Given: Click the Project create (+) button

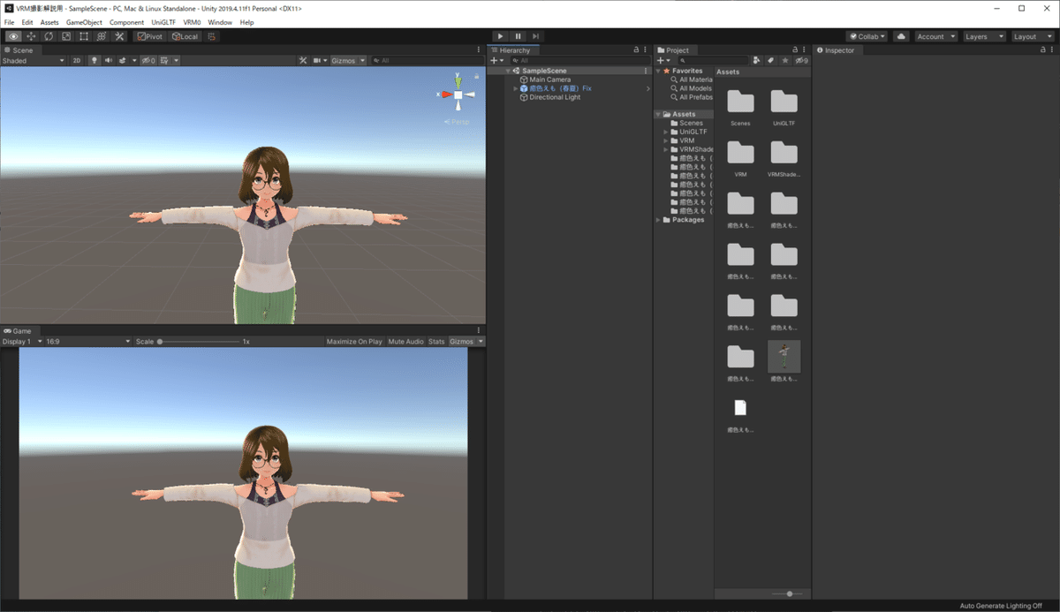Looking at the screenshot, I should tap(662, 60).
